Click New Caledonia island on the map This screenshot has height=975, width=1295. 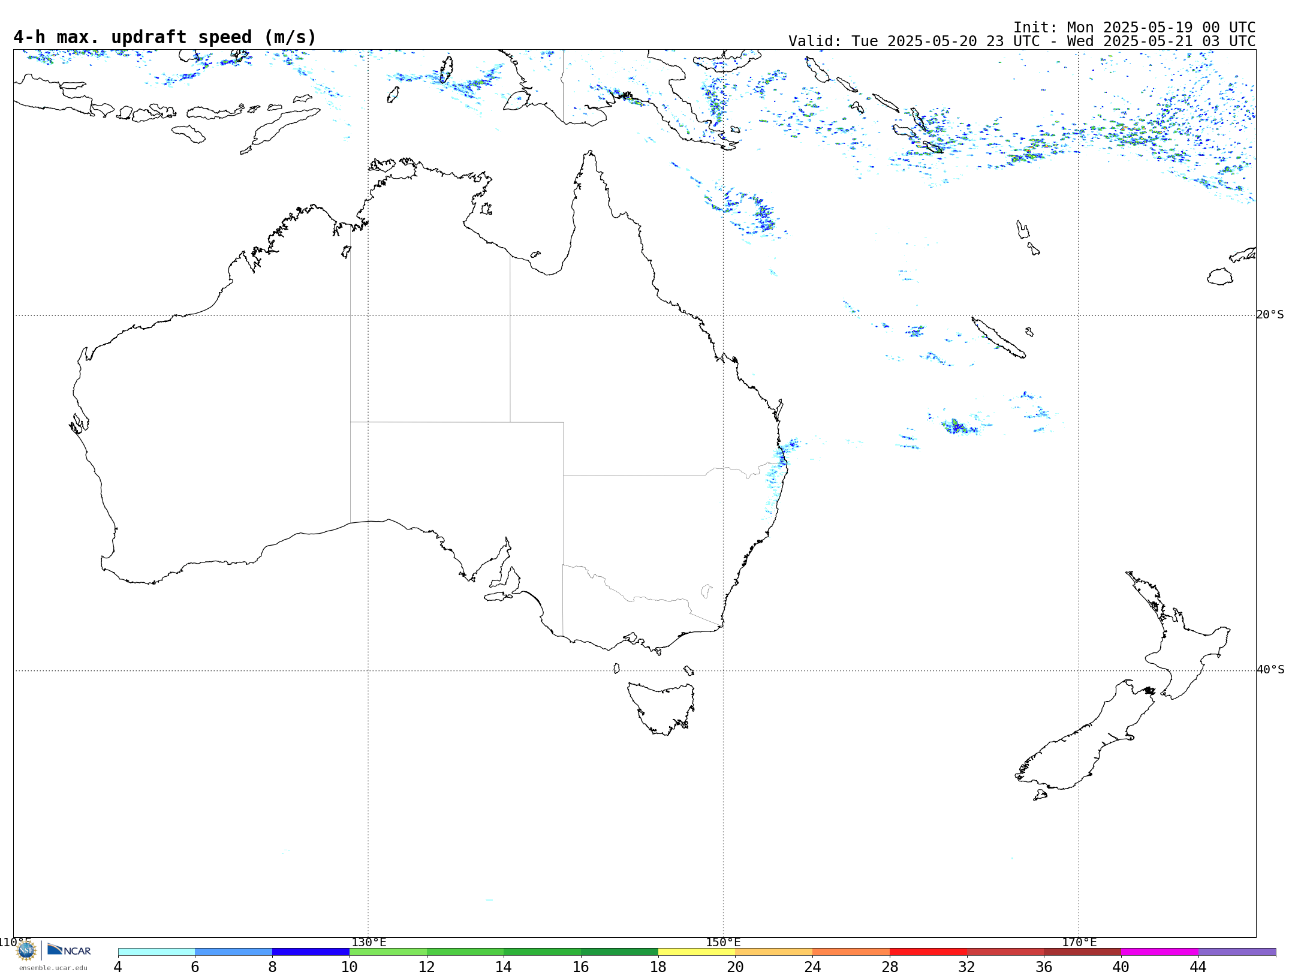(998, 338)
